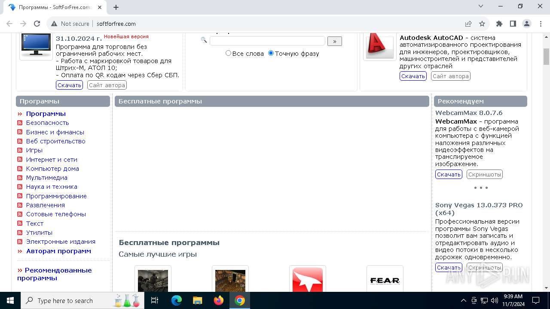Open Авторам программ link
Image resolution: width=550 pixels, height=309 pixels.
[x=58, y=251]
